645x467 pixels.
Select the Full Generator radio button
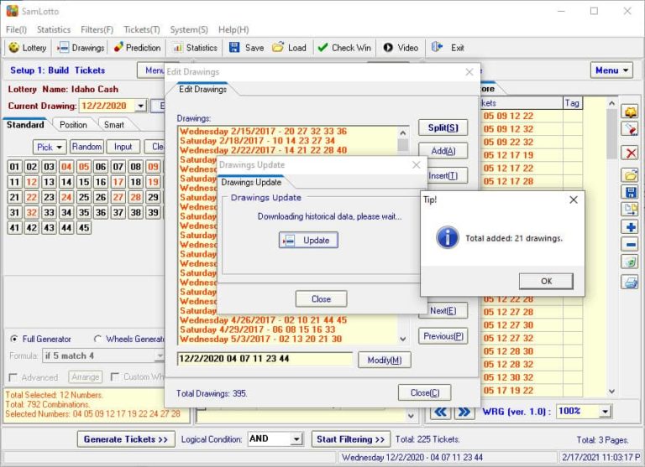pos(14,340)
